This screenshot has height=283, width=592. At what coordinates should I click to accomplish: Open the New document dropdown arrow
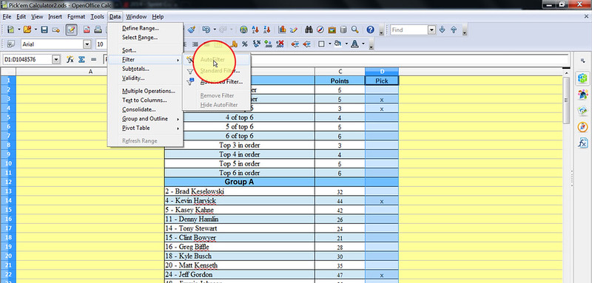coord(19,30)
